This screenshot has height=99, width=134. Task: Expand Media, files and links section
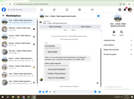point(118,50)
